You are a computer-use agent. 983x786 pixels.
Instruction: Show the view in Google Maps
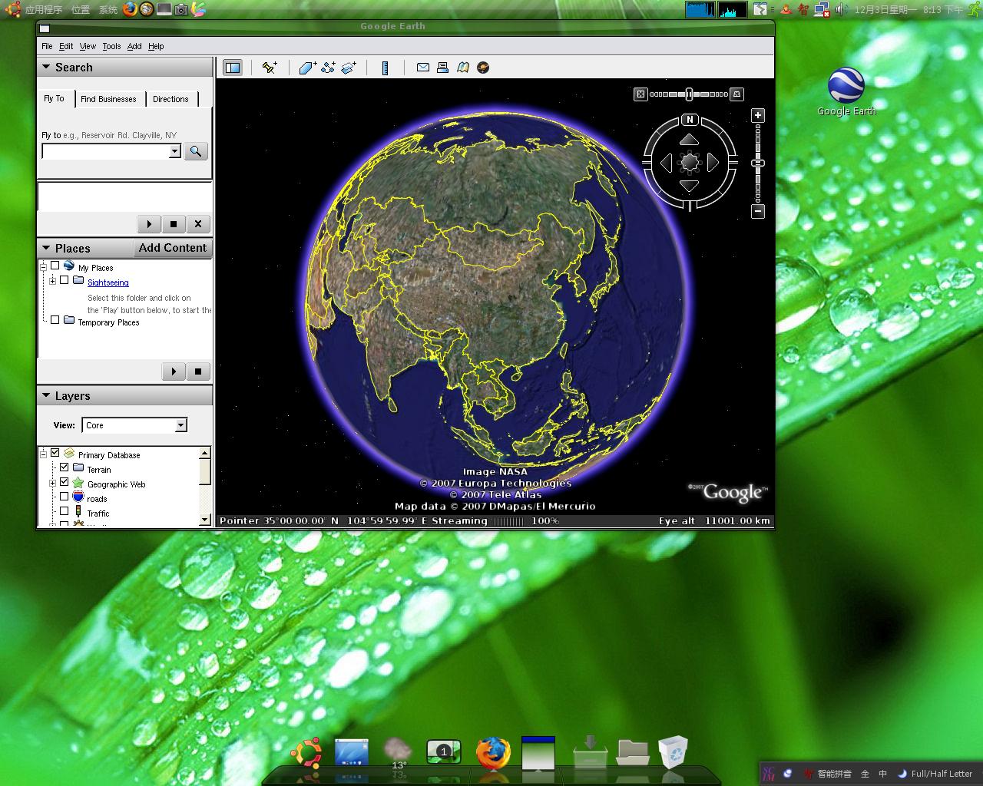[x=463, y=68]
